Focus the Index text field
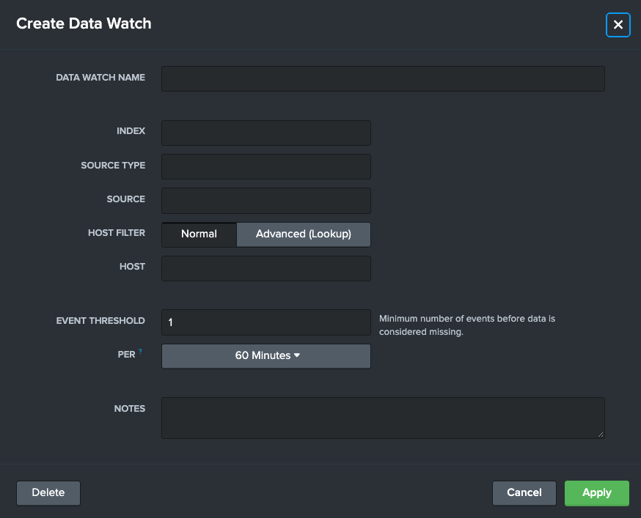Screen dimensions: 641x518 pyautogui.click(x=266, y=133)
